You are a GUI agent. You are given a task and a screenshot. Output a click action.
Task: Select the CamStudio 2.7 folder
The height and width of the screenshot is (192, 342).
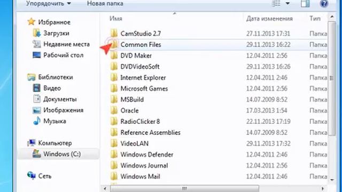[x=141, y=34]
